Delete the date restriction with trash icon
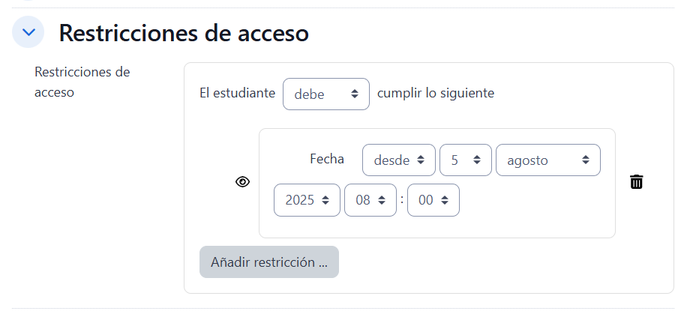The image size is (684, 311). (x=636, y=182)
